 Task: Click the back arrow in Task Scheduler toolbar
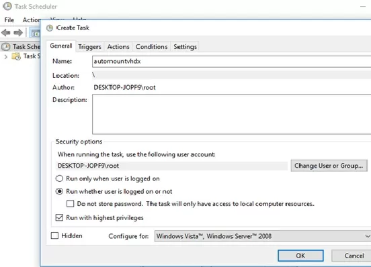pos(6,33)
